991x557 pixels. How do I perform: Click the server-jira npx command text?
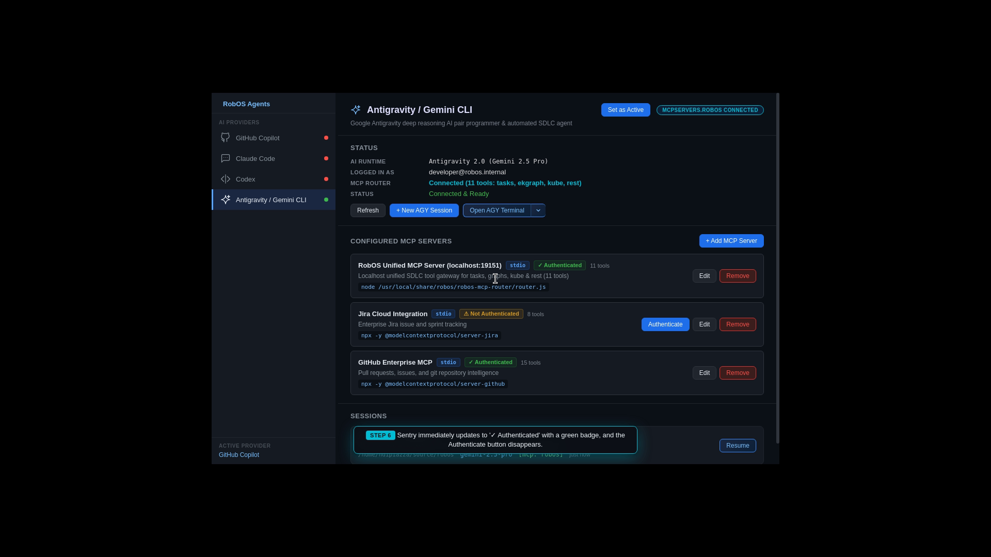point(429,336)
